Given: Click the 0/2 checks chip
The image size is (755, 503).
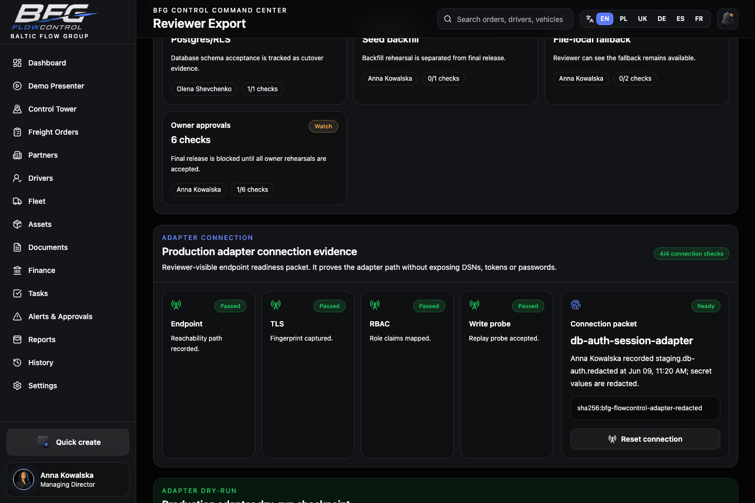Looking at the screenshot, I should pos(635,79).
